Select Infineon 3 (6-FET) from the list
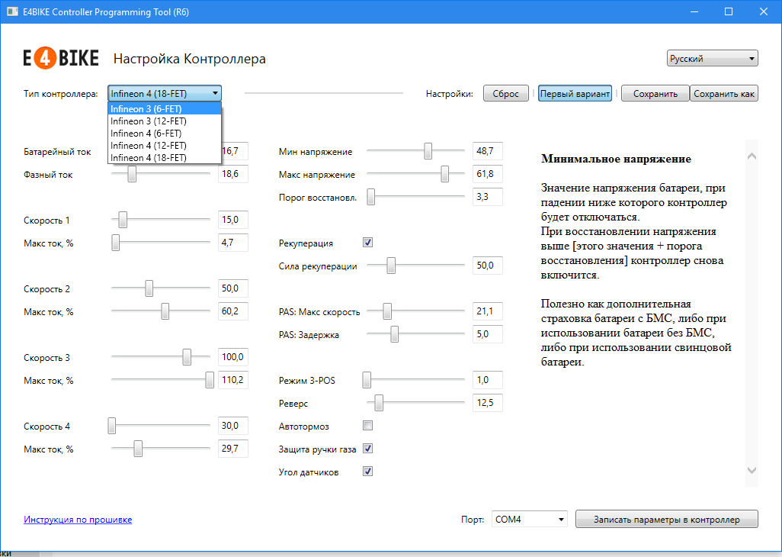Screen dimensions: 782x557 click(165, 109)
